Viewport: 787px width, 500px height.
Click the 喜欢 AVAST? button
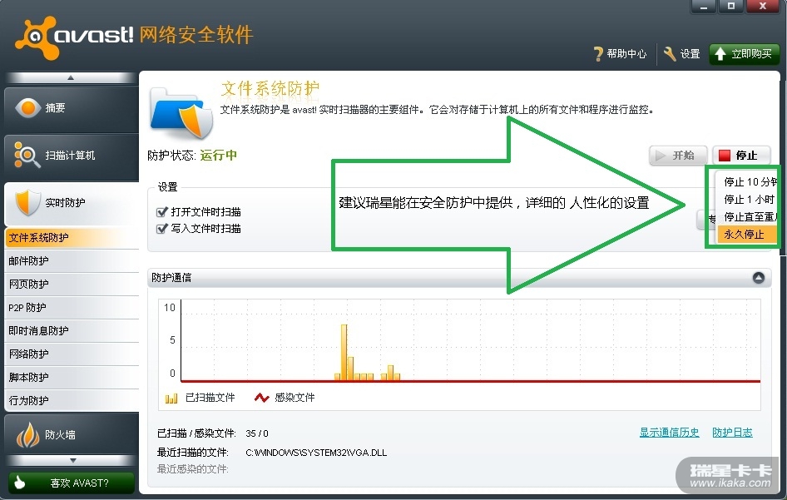(x=72, y=483)
